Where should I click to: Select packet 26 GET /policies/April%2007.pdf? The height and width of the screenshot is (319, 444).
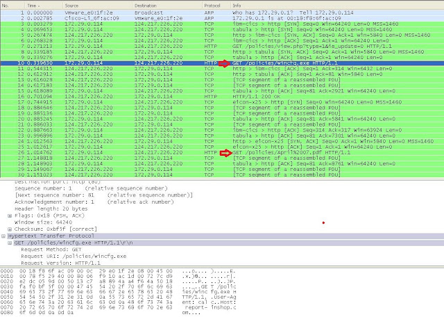pos(222,153)
